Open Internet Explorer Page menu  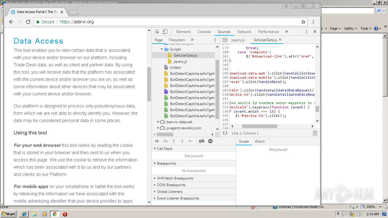(335, 28)
